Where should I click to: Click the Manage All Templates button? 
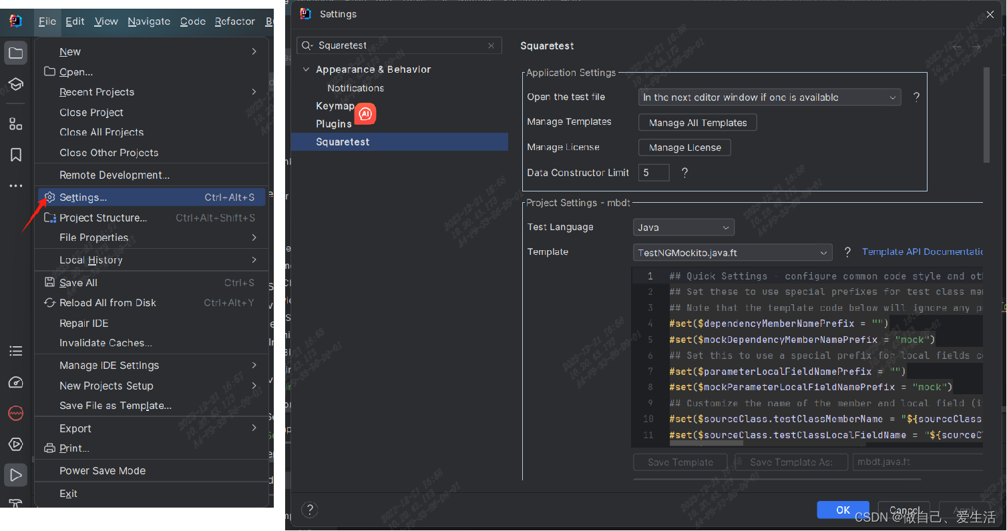pyautogui.click(x=698, y=123)
